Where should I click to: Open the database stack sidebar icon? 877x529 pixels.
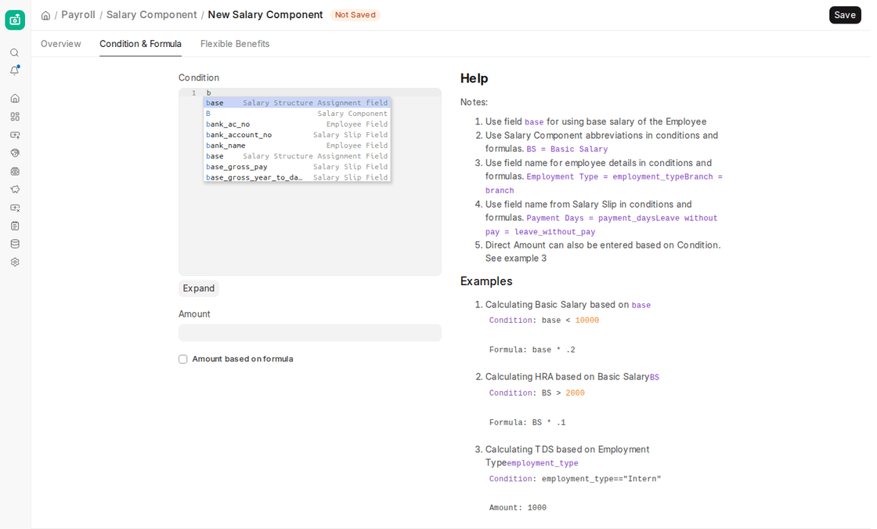tap(15, 244)
